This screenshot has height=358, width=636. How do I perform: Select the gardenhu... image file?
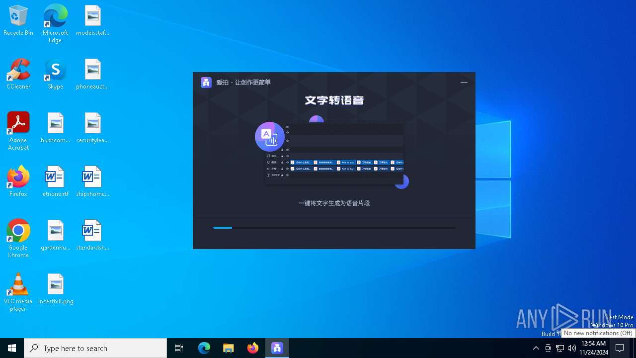(x=55, y=235)
